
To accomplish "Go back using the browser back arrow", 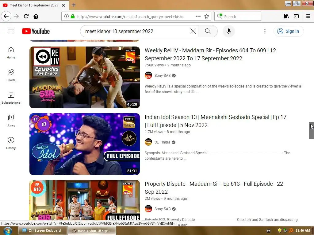I will pyautogui.click(x=6, y=16).
